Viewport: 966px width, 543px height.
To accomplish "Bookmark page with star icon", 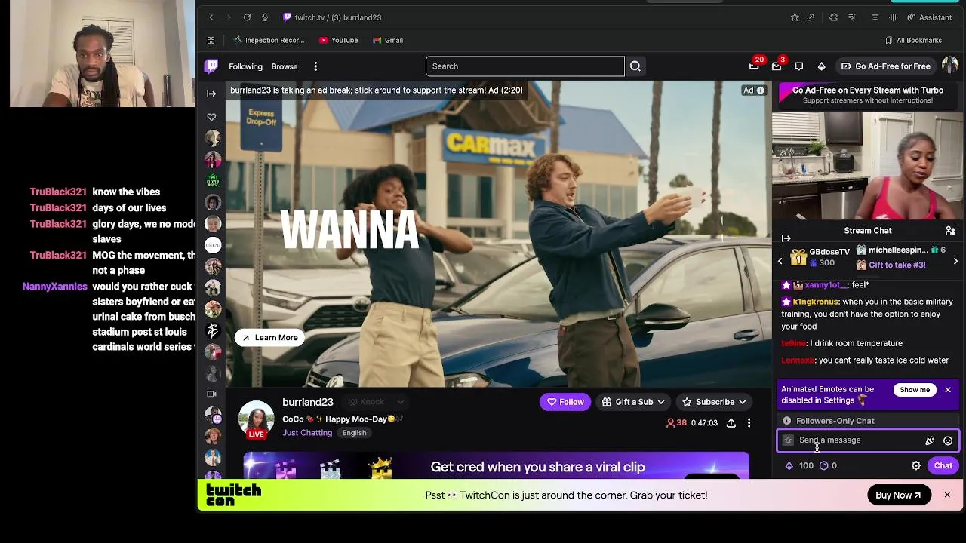I will 795,17.
